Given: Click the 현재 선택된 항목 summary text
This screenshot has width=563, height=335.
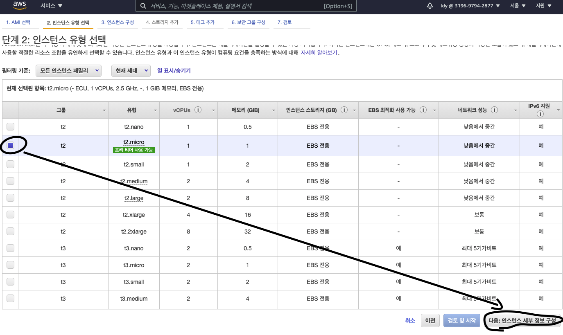Looking at the screenshot, I should (105, 88).
